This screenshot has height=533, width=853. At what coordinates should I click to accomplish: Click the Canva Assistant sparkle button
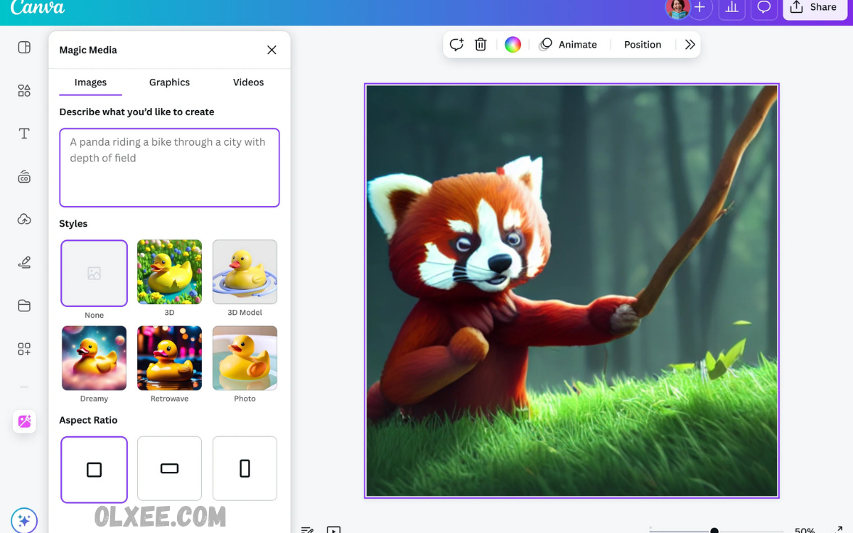tap(24, 520)
